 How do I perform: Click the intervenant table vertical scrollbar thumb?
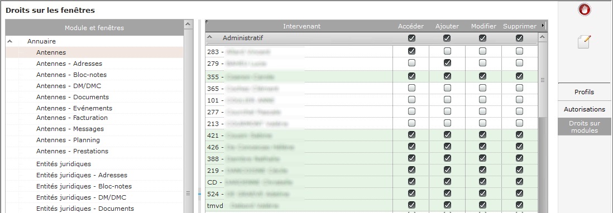[x=542, y=80]
